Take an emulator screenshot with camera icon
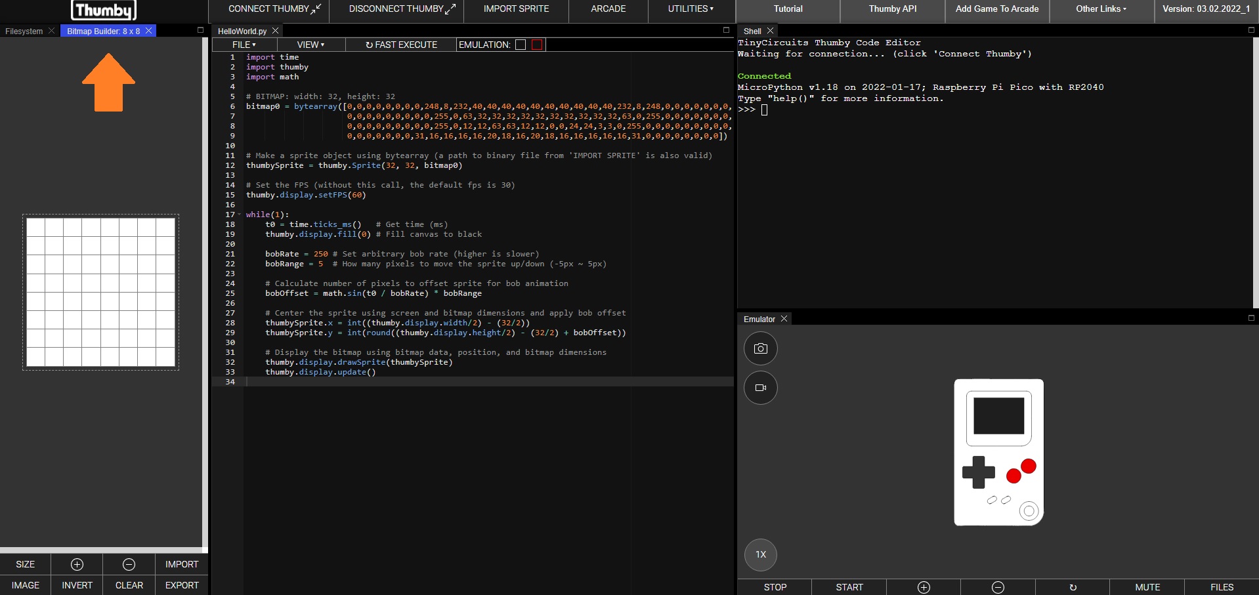 click(760, 349)
